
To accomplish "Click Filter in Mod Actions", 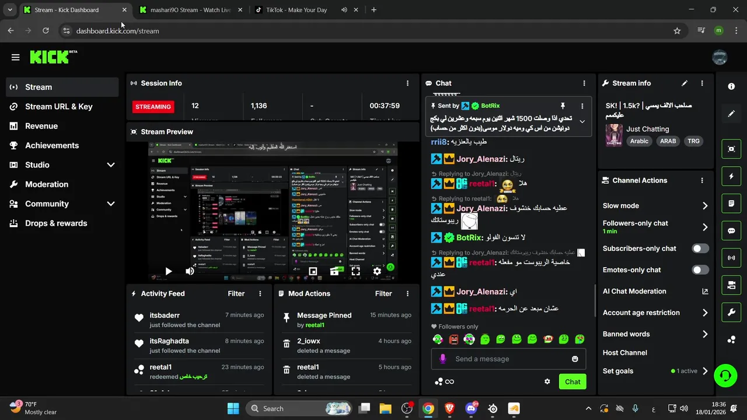I will [x=383, y=294].
